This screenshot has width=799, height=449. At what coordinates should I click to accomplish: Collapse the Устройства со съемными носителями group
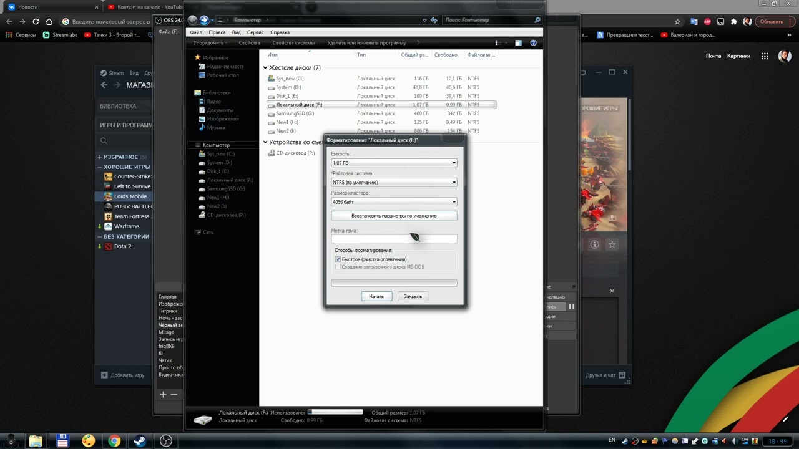(265, 142)
